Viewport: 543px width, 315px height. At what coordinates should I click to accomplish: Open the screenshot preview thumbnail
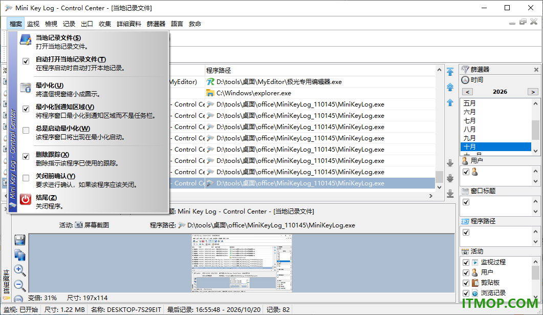(x=242, y=263)
